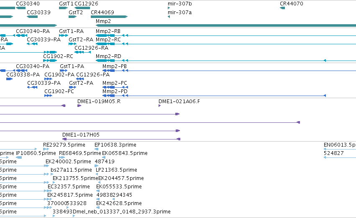The height and width of the screenshot is (218, 356).
Task: Select the Dmel_neb_013337_0148_2937.3prime label
Action: click(122, 212)
